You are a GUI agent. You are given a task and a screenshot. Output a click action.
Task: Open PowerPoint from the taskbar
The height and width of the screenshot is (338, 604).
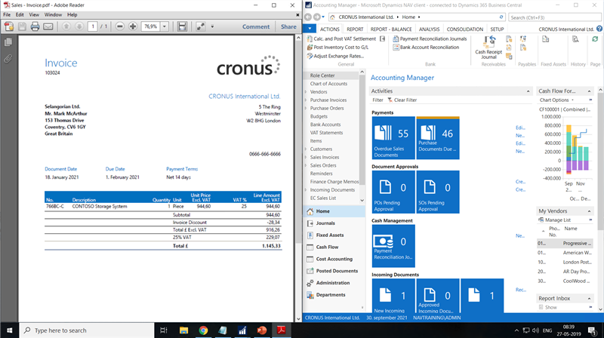[x=262, y=330]
